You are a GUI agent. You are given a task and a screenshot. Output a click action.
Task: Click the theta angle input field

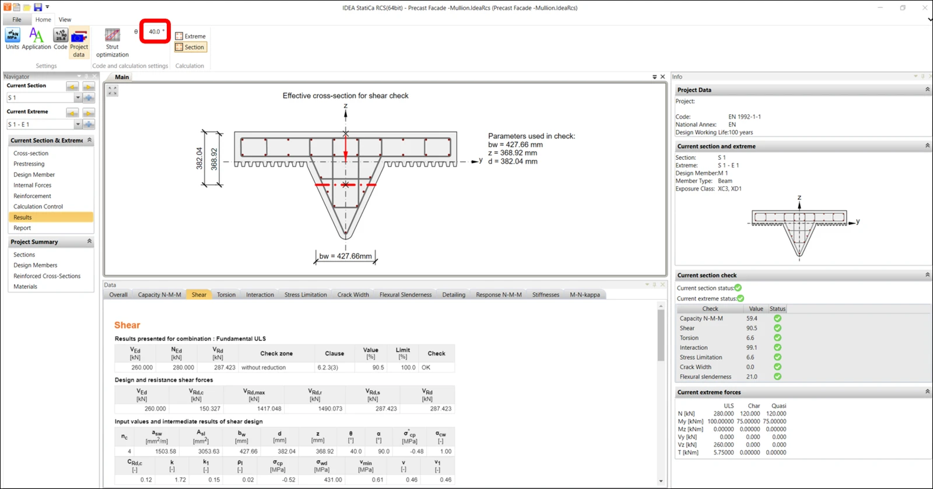tap(155, 31)
